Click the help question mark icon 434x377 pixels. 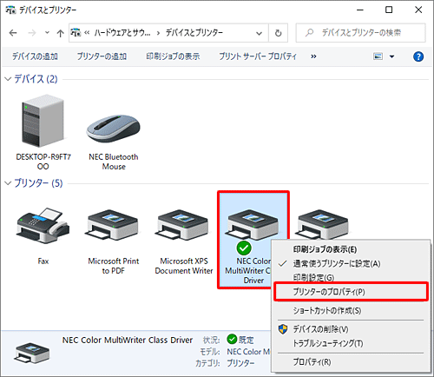point(418,56)
